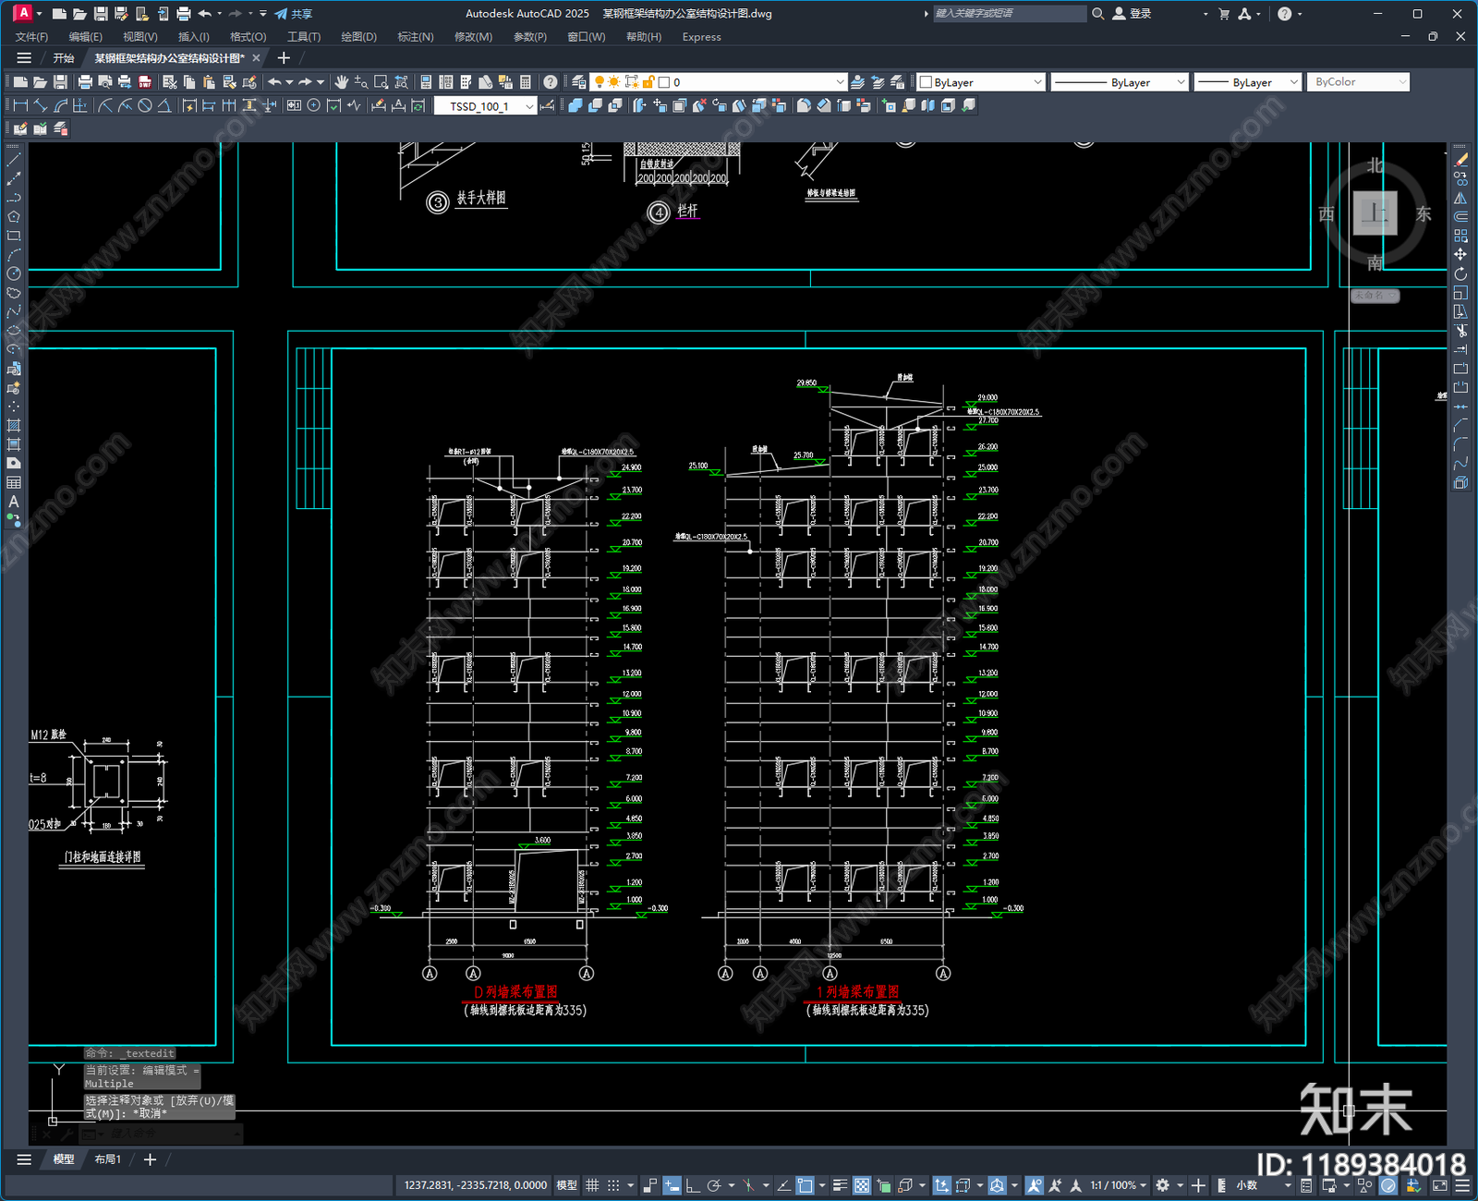
Task: Click the 登录 sign-in button
Action: coord(1133,14)
